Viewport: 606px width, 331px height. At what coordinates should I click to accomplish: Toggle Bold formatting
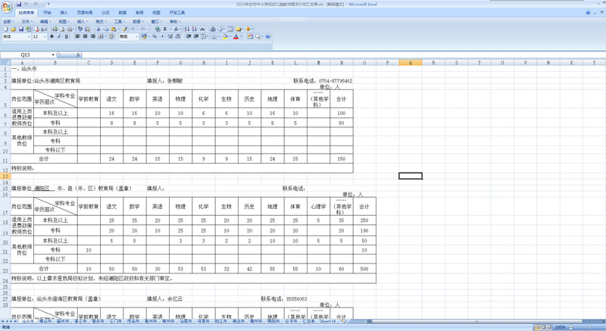pyautogui.click(x=52, y=36)
